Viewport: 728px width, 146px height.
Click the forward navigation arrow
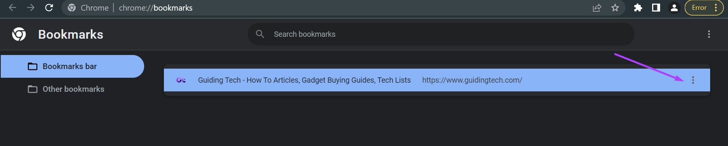point(31,8)
